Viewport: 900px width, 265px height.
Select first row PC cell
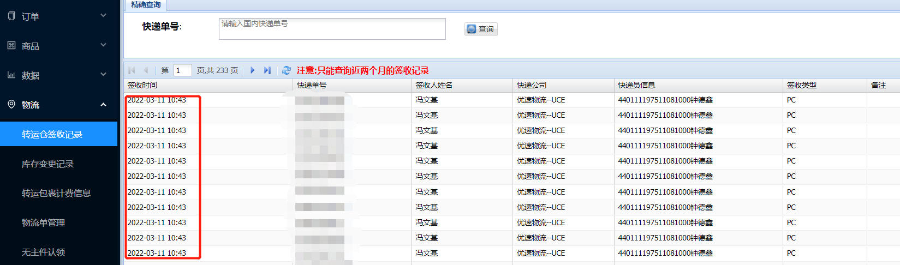[x=825, y=100]
